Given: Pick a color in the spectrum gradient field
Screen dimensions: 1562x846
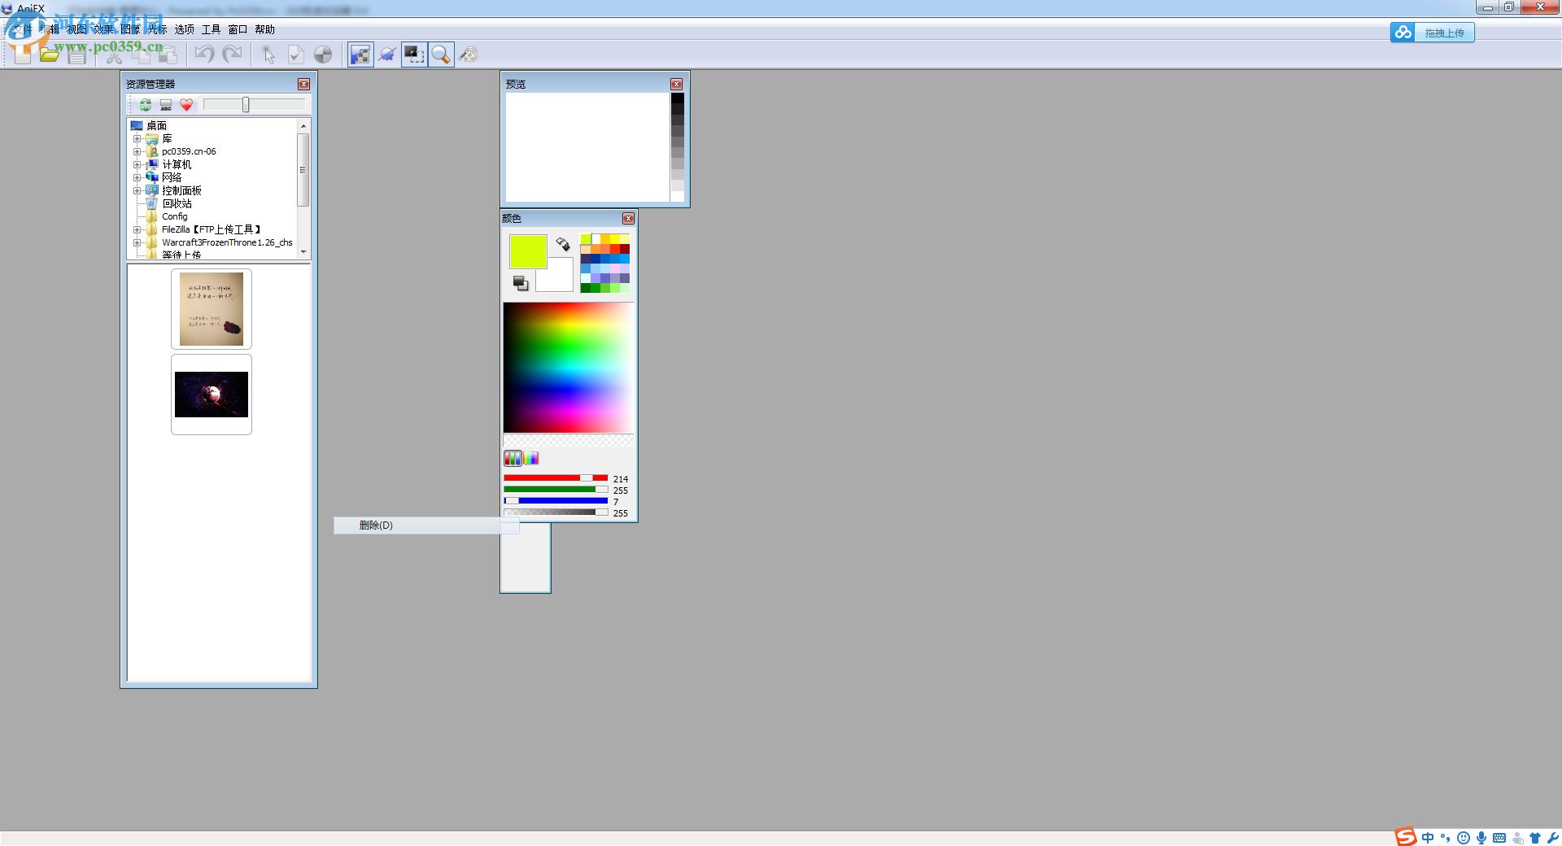Looking at the screenshot, I should [x=568, y=368].
